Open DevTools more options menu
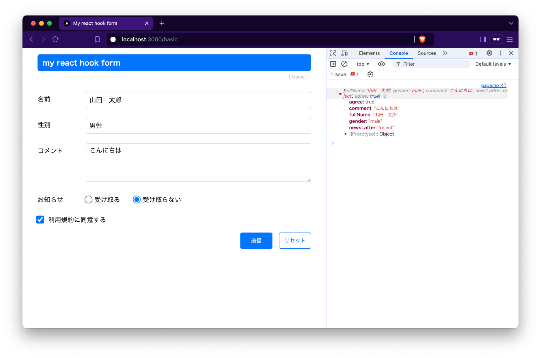This screenshot has width=541, height=358. 501,53
